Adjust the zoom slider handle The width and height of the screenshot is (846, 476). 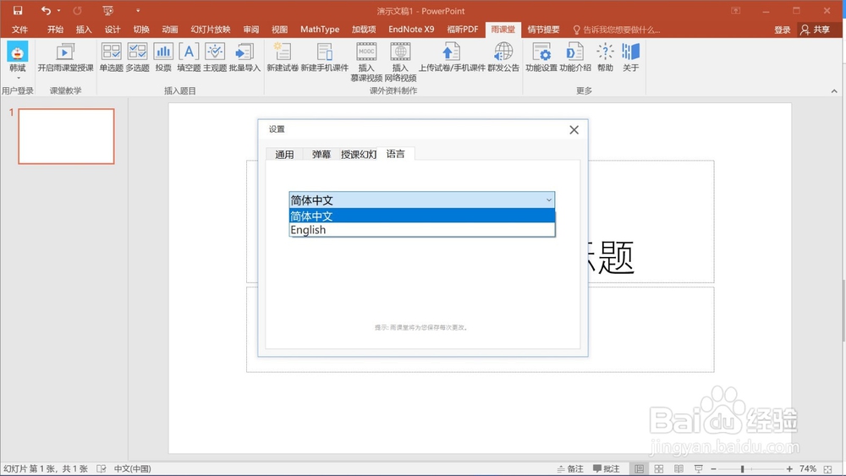coord(743,469)
